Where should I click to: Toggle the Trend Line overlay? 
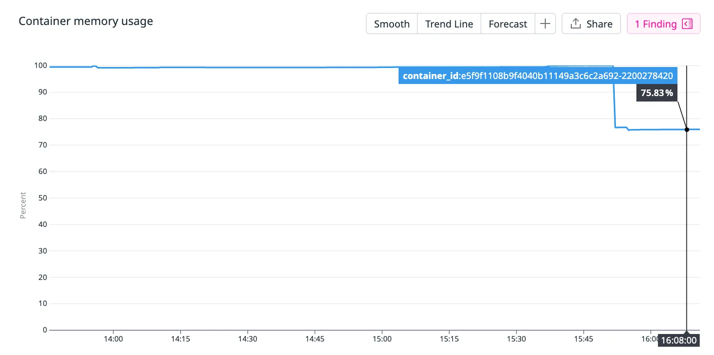coord(449,23)
